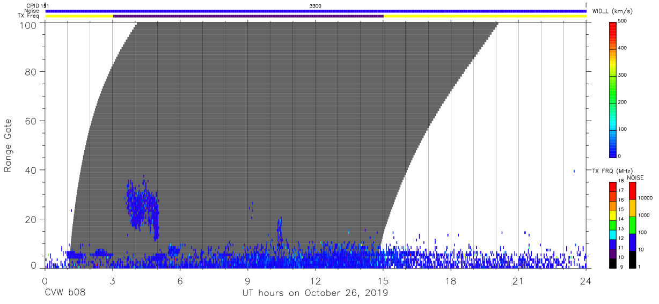Click the '15' tick on UT hours axis
659x304 pixels.
(383, 280)
